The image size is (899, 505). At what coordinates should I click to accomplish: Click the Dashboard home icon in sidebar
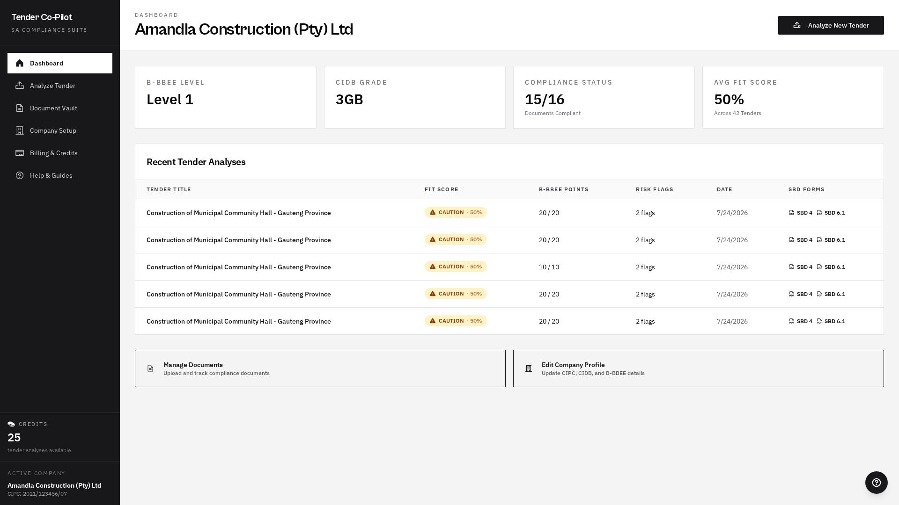coord(20,63)
